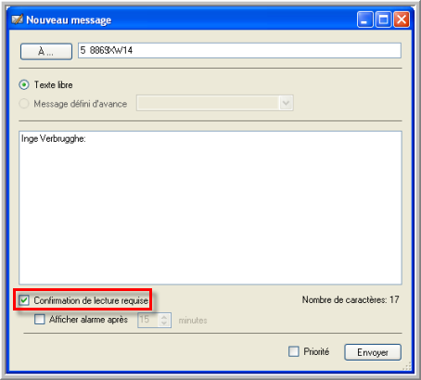421x380 pixels.
Task: Enable Afficher alarme après checkbox
Action: pyautogui.click(x=39, y=319)
